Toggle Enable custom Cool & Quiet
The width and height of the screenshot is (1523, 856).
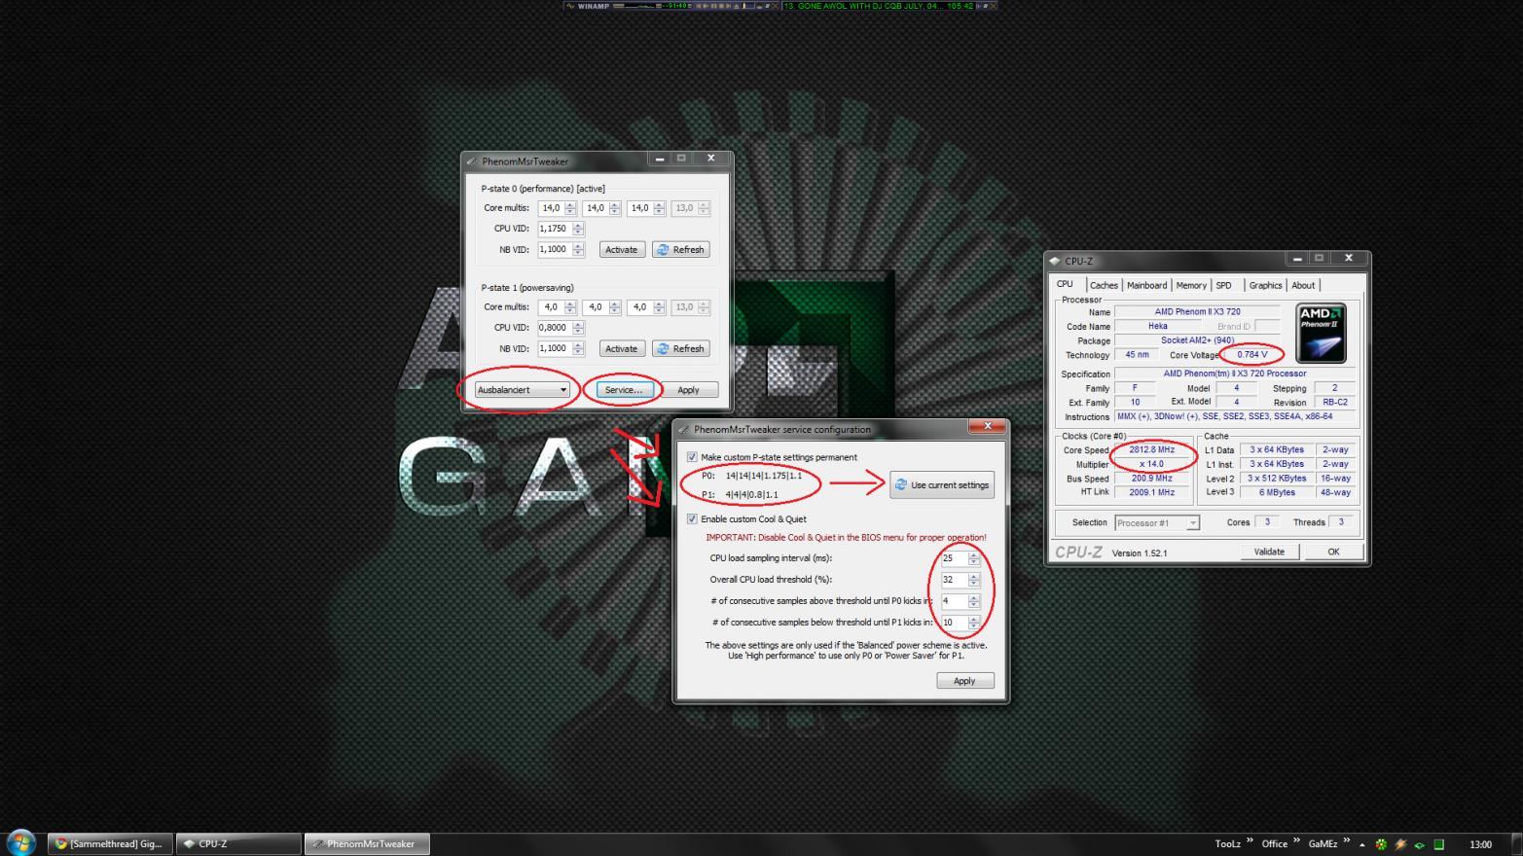692,519
